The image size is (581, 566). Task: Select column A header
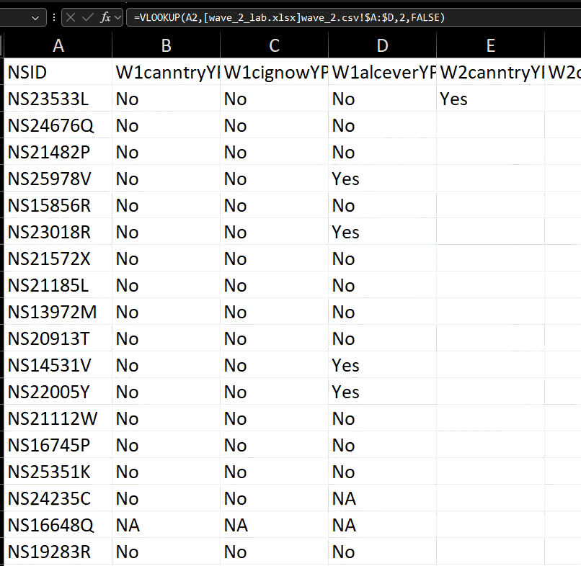(x=58, y=45)
